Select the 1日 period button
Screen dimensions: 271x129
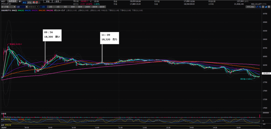(44, 7)
